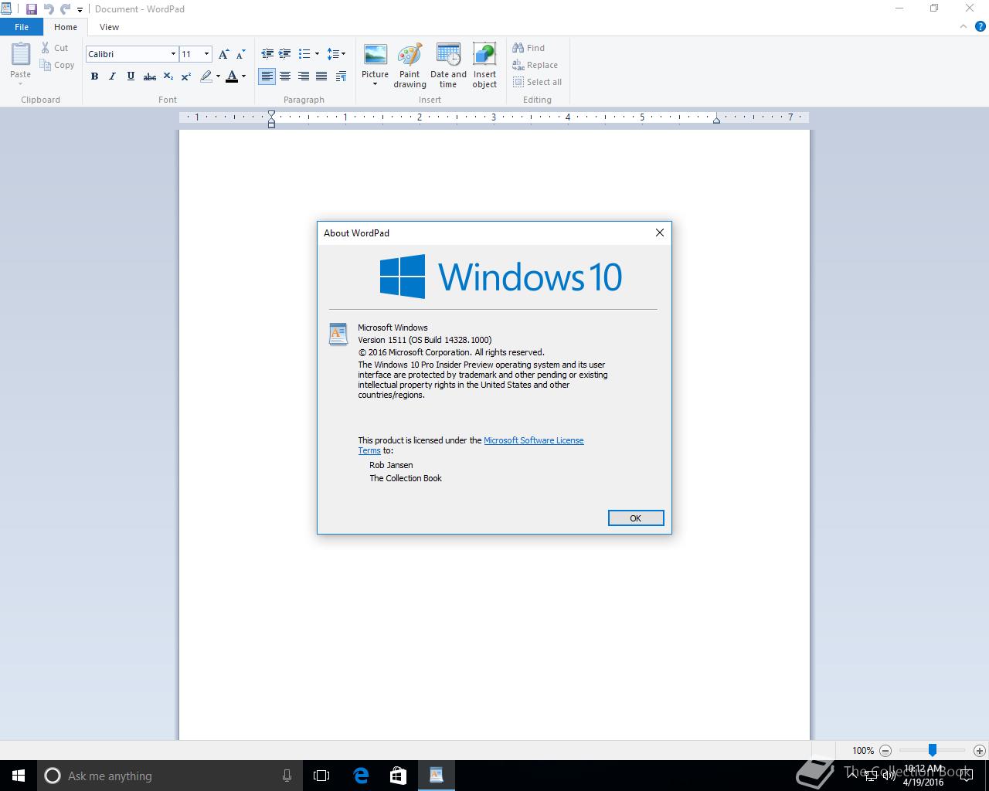Insert a Picture using the ribbon icon
Image resolution: width=989 pixels, height=791 pixels.
[x=375, y=56]
